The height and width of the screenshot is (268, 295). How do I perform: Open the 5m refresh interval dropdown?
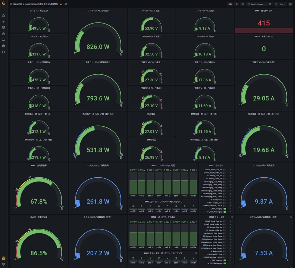click(283, 4)
